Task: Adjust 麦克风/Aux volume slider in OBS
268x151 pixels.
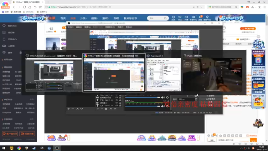Action: (x=143, y=106)
